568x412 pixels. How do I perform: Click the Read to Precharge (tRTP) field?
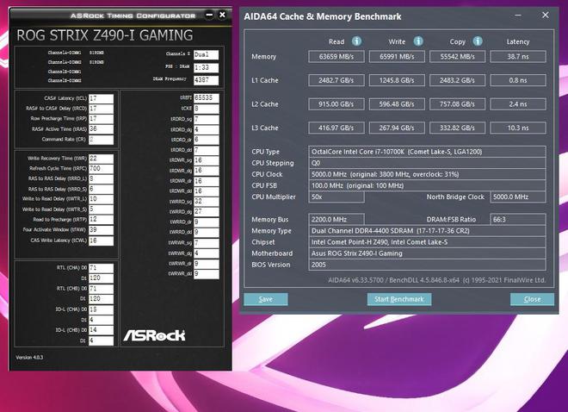[101, 220]
